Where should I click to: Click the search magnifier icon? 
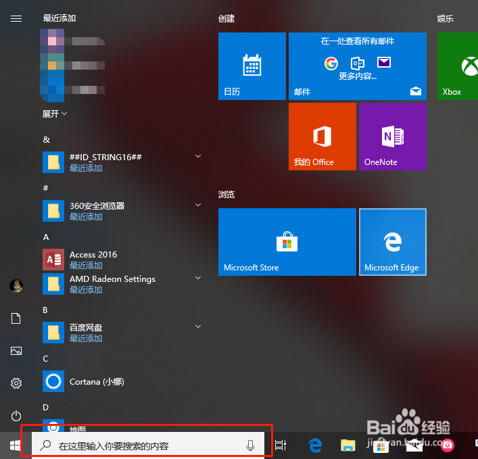coord(45,445)
